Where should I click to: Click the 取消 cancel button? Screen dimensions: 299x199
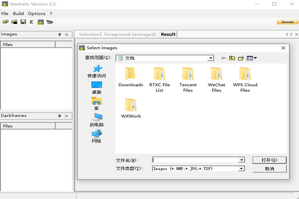coord(269,169)
